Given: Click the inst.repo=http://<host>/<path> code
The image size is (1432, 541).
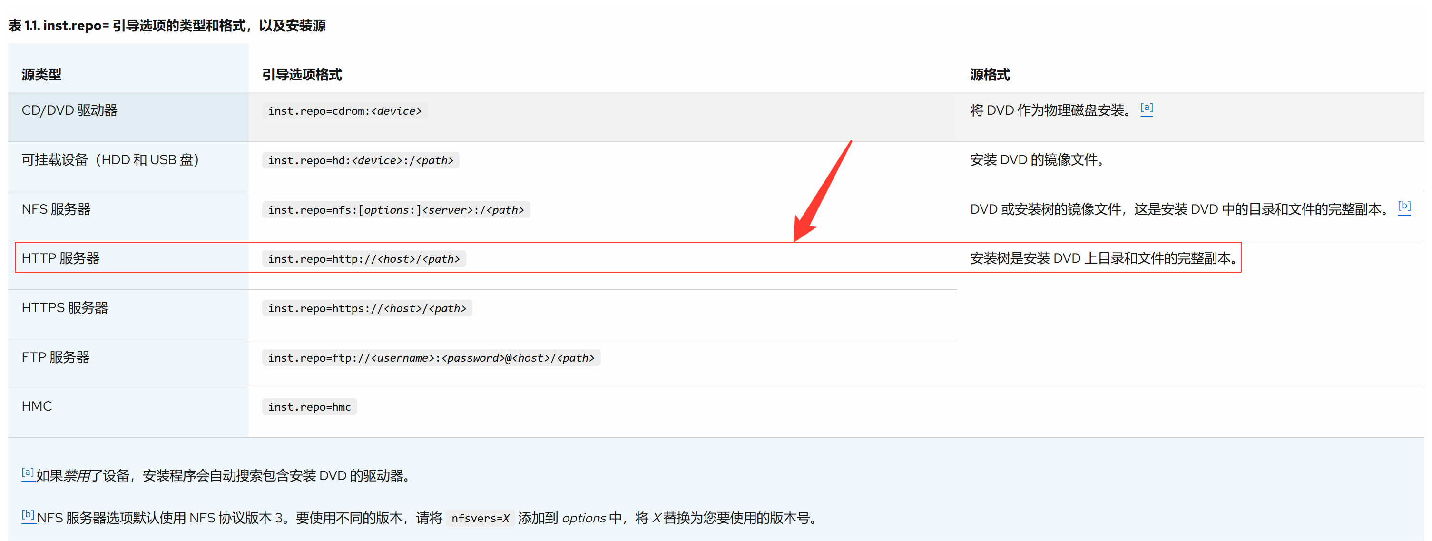Looking at the screenshot, I should tap(363, 259).
